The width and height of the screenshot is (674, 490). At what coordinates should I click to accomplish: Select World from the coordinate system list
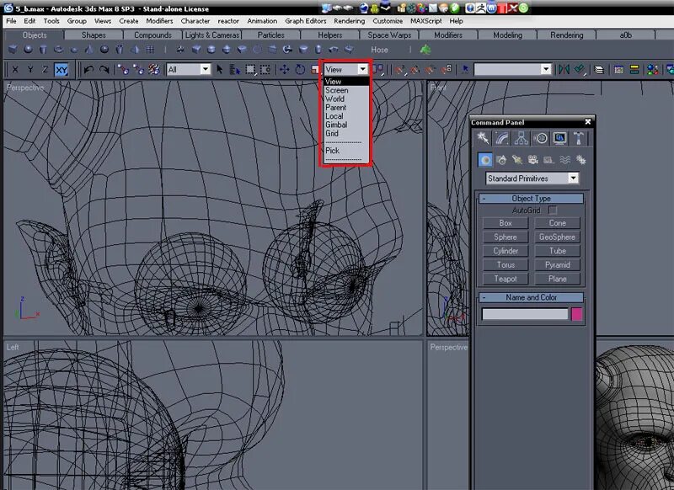(335, 99)
